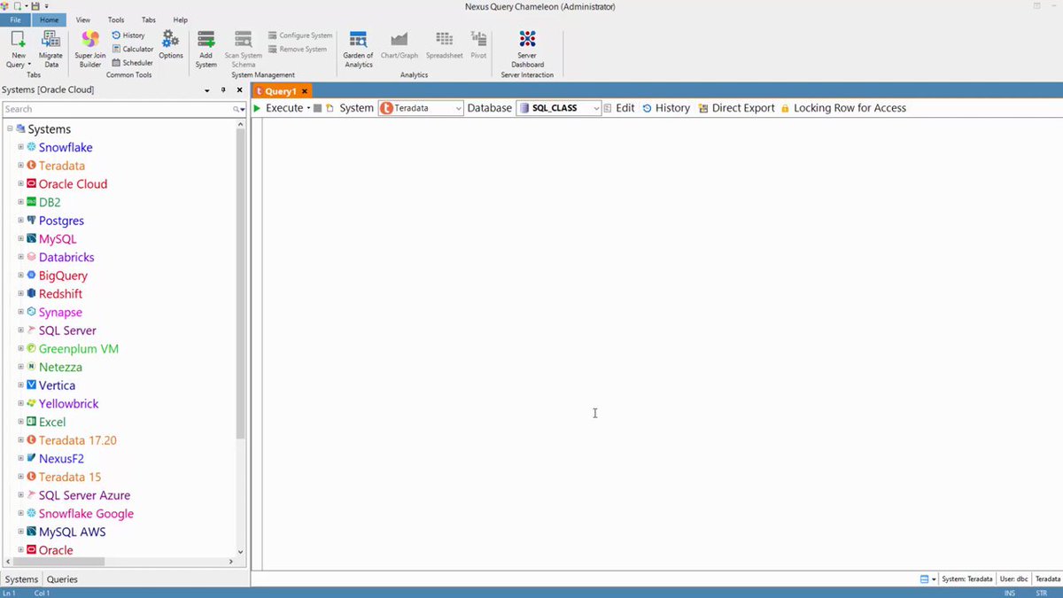
Task: Expand the DB2 node
Action: click(x=20, y=202)
